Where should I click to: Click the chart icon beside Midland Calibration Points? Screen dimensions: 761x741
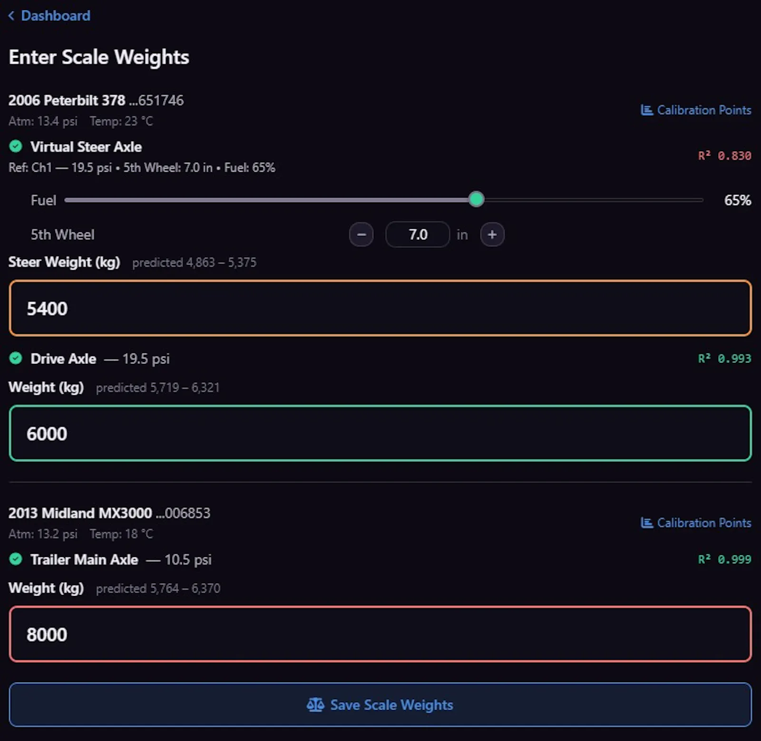pos(646,523)
